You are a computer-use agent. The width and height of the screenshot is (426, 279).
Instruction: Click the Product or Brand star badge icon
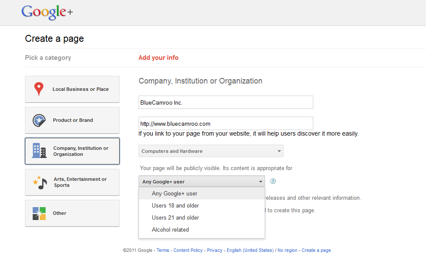click(x=39, y=121)
